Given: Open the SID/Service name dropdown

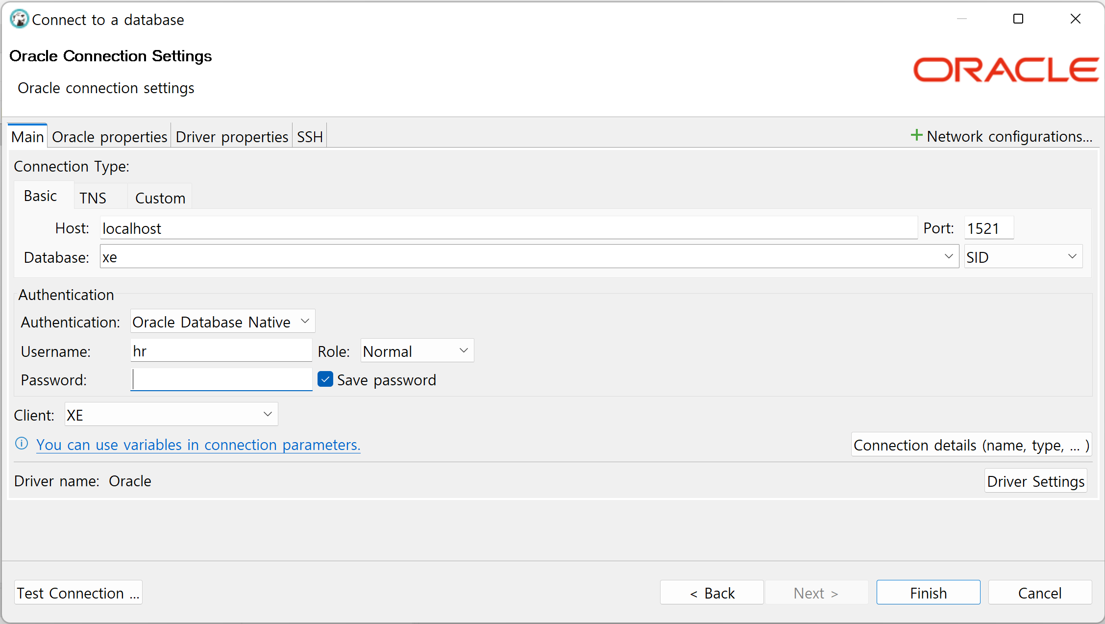Looking at the screenshot, I should [x=1023, y=256].
